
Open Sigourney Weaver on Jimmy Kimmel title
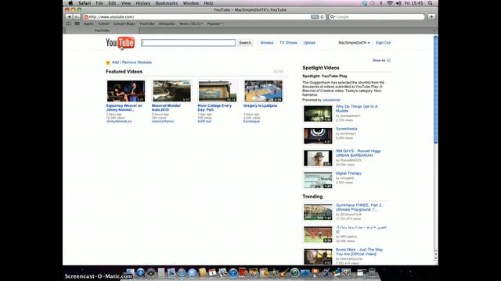(124, 108)
